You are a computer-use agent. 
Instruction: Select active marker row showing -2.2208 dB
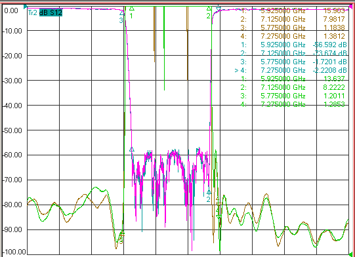click(x=291, y=70)
